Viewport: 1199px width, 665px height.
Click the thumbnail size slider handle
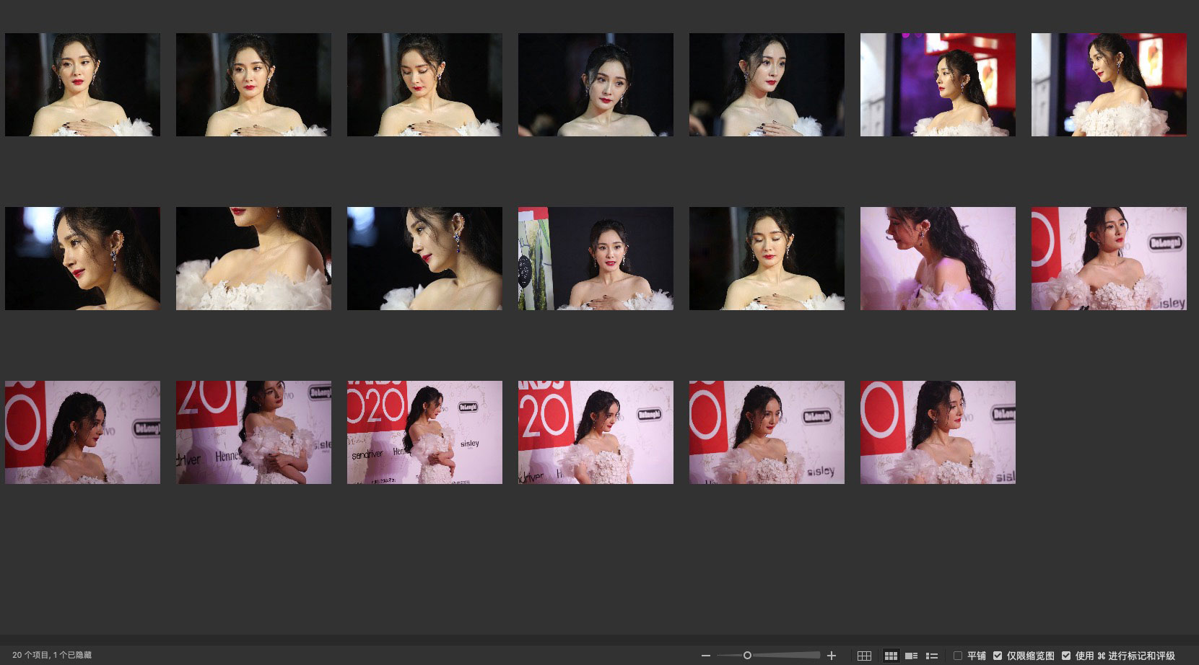pyautogui.click(x=747, y=656)
